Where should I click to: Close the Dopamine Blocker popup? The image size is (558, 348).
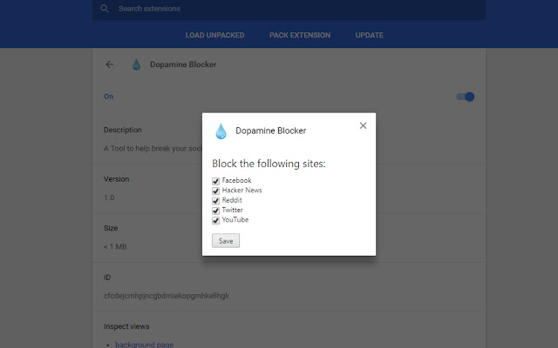pos(363,125)
